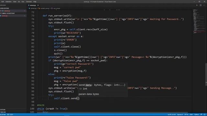
Task: Click the feedback icon in status bar
Action: (201, 115)
